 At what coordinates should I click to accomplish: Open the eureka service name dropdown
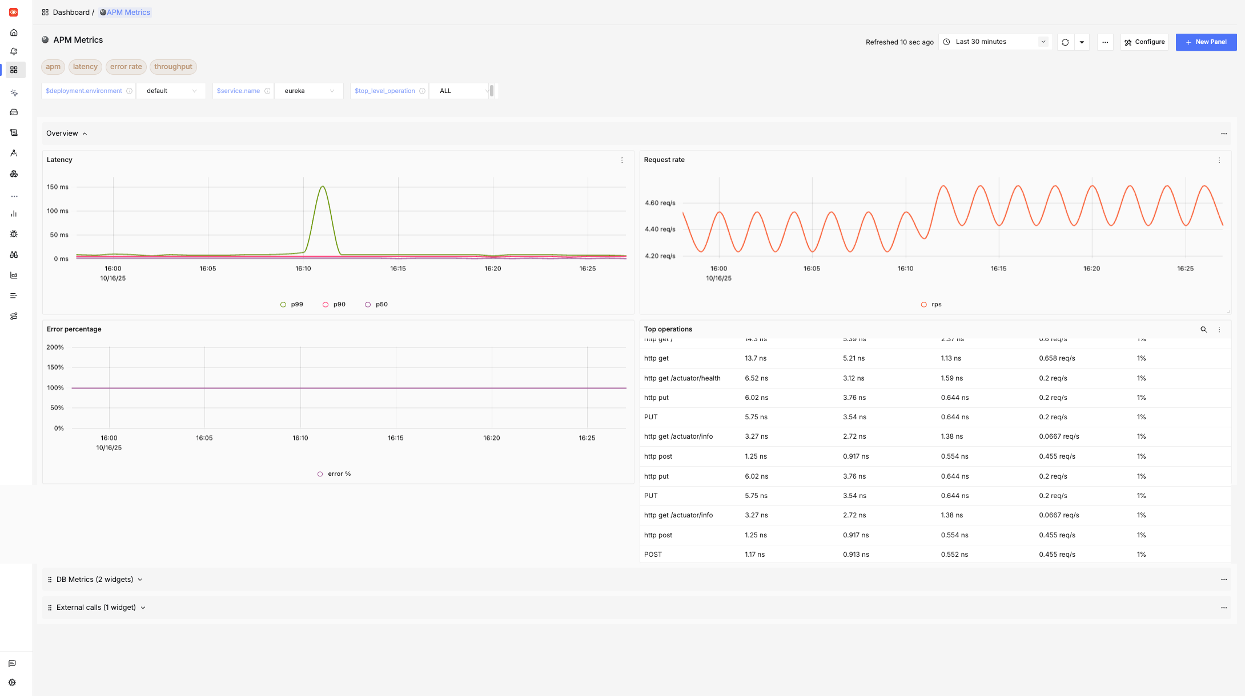(x=308, y=91)
